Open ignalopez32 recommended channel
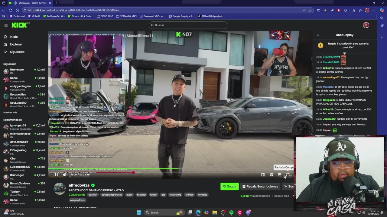Viewport: 387px width, 217px height. tap(24, 127)
